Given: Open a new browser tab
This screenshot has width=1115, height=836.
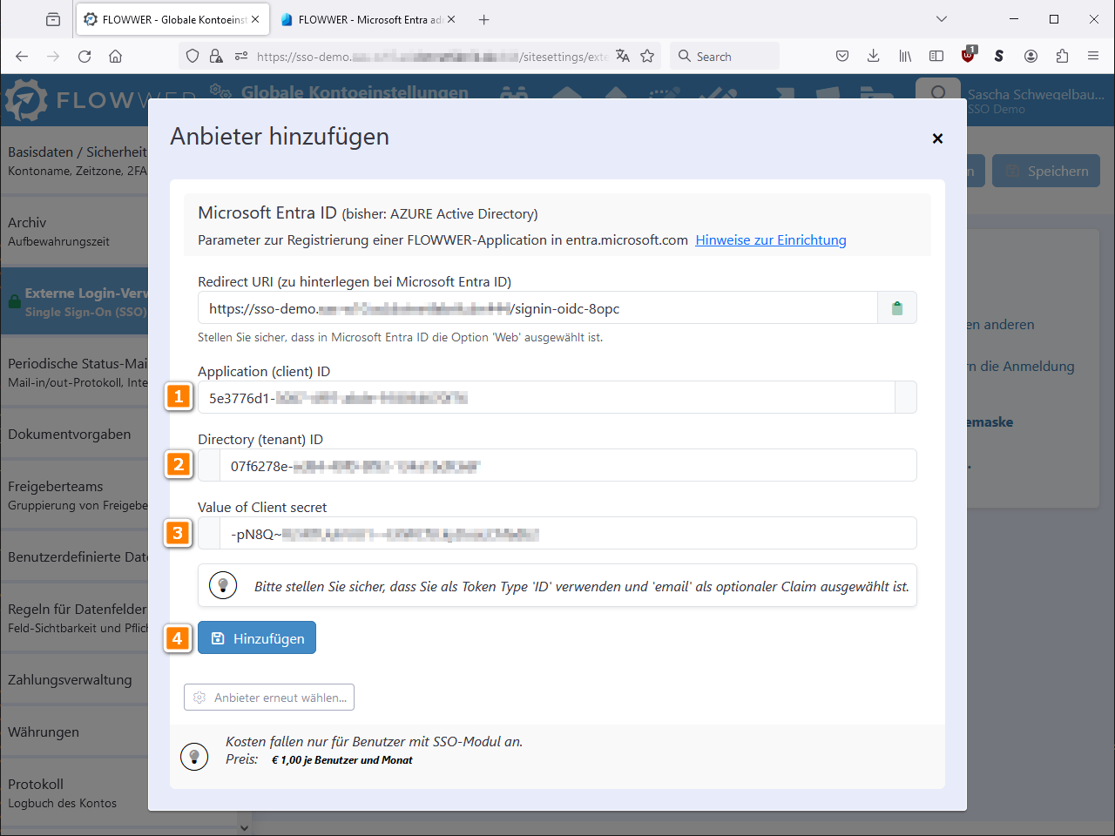Looking at the screenshot, I should coord(484,19).
